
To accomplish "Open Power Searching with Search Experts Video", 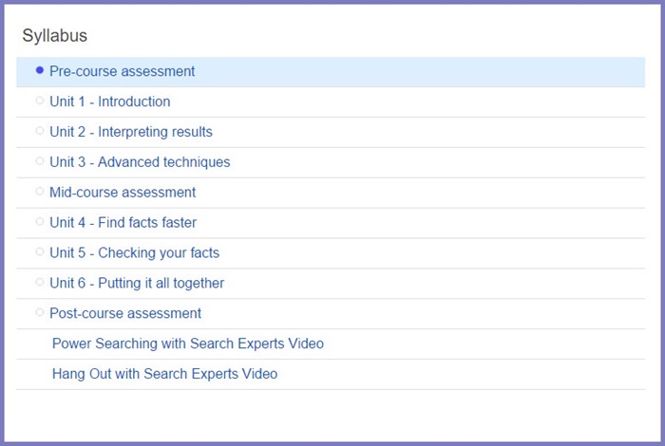I will pyautogui.click(x=188, y=344).
